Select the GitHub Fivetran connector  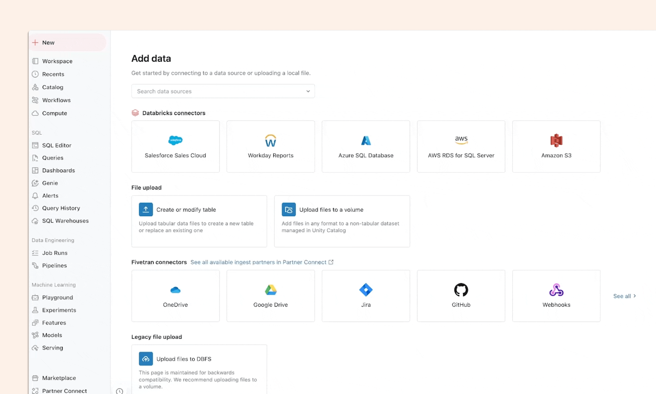[461, 295]
